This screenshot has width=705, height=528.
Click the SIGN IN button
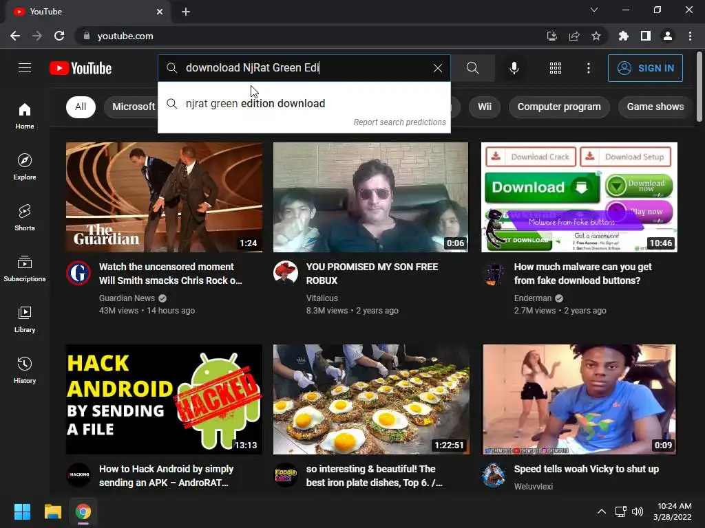(645, 68)
